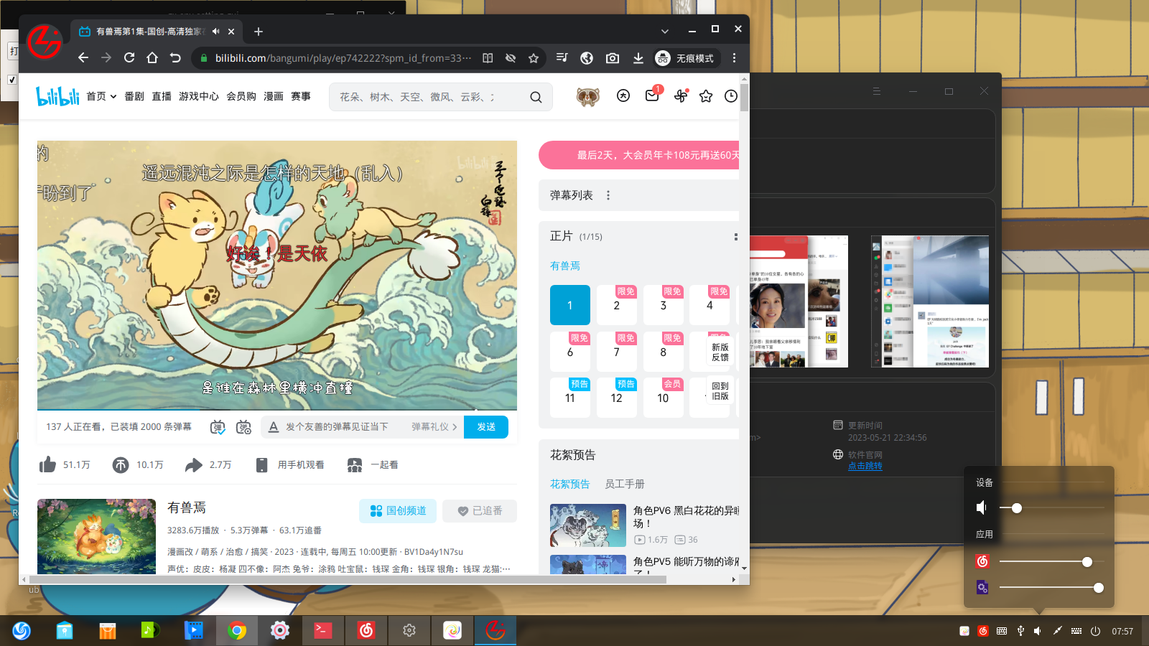Open 漫画 nav item

(274, 96)
